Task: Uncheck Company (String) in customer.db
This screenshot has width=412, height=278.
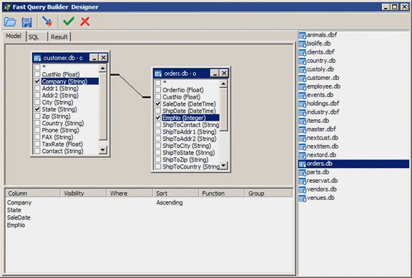Action: tap(37, 81)
